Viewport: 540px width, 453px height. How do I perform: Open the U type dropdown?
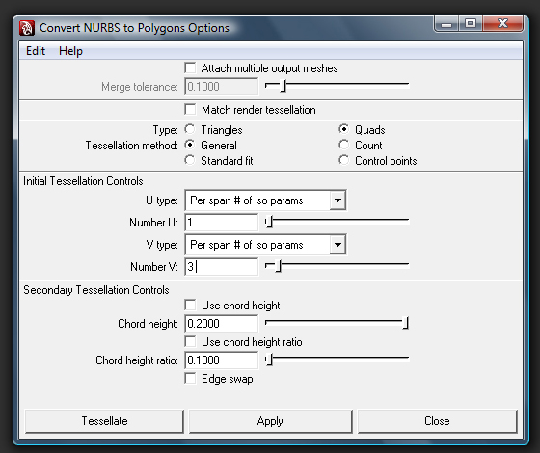(x=337, y=200)
